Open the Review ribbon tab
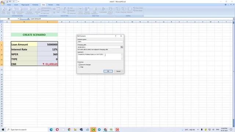 coord(51,5)
